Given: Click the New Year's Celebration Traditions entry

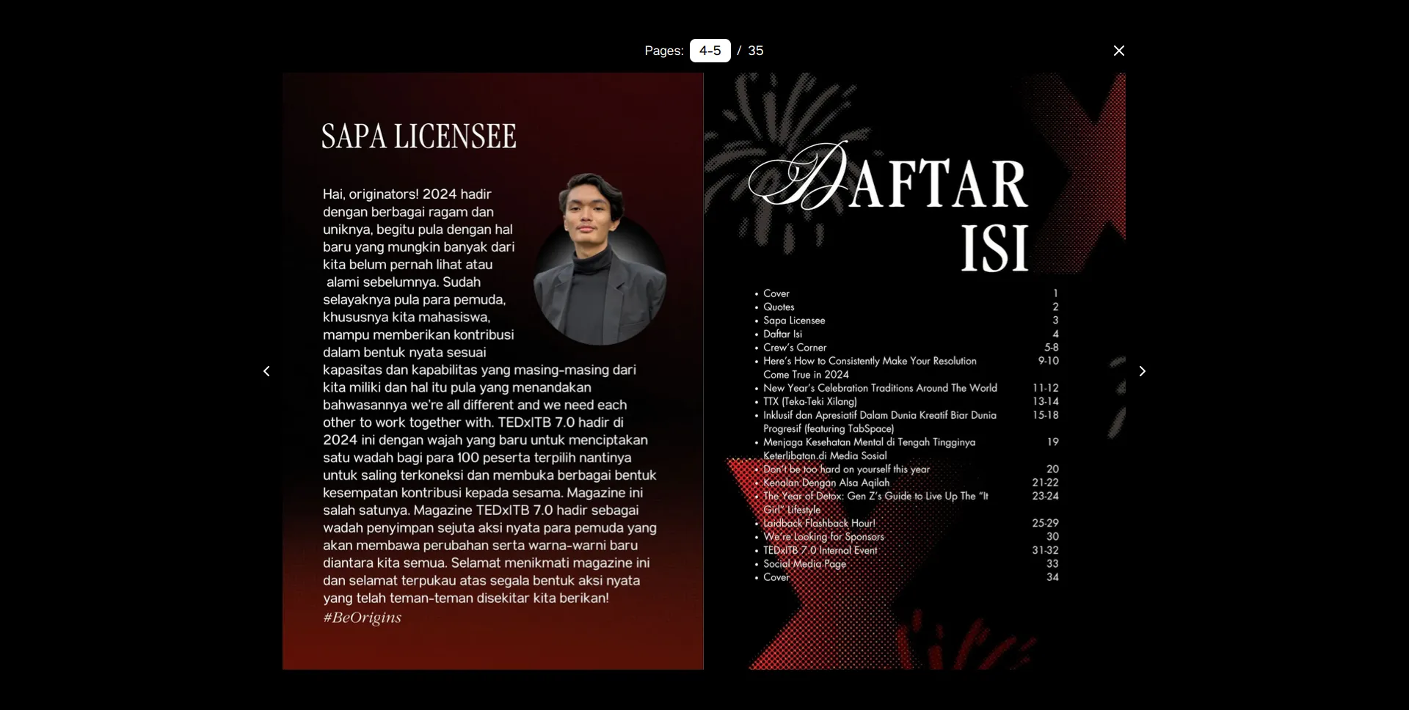Looking at the screenshot, I should point(880,387).
